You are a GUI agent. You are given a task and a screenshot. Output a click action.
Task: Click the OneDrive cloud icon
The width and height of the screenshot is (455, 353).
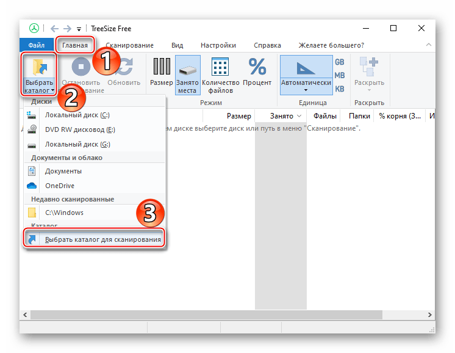point(32,186)
